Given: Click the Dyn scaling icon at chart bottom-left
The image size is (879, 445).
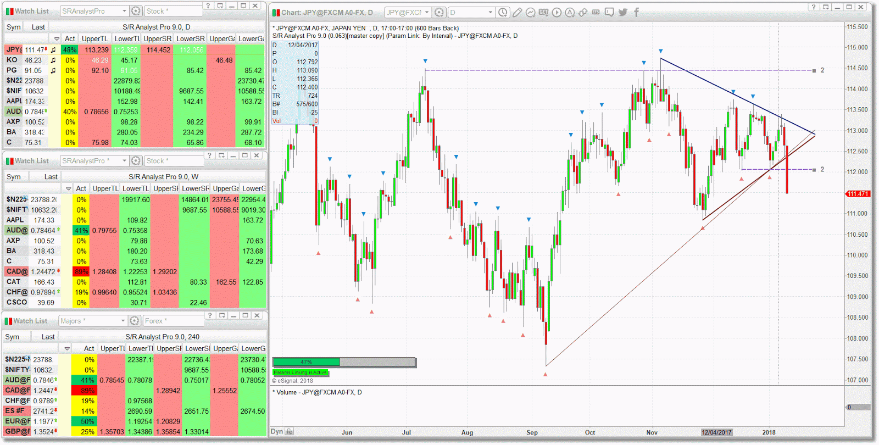Looking at the screenshot, I should click(x=290, y=432).
